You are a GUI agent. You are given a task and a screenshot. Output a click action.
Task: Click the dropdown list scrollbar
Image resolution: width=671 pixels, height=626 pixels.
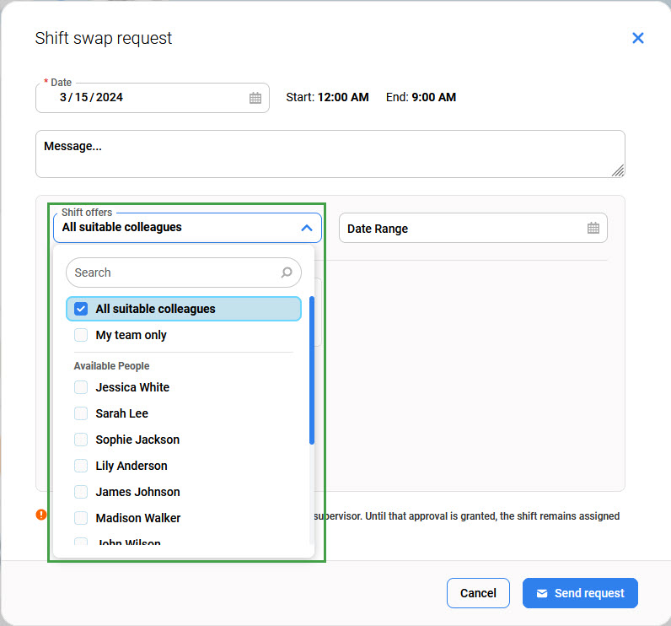tap(312, 371)
